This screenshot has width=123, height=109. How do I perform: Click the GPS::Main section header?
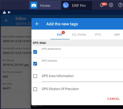[x=77, y=43]
